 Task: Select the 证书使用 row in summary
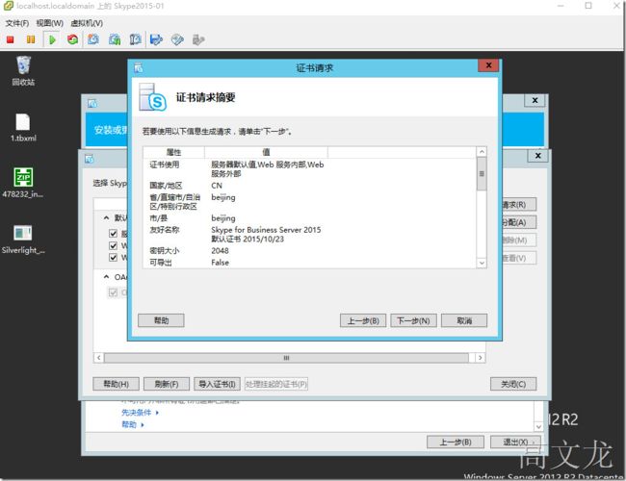tap(310, 169)
